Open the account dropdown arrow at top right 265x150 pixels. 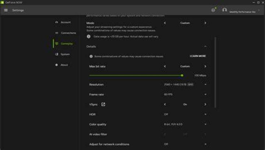259,10
